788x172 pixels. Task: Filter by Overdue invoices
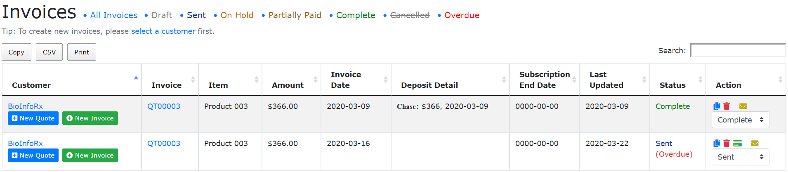click(462, 15)
